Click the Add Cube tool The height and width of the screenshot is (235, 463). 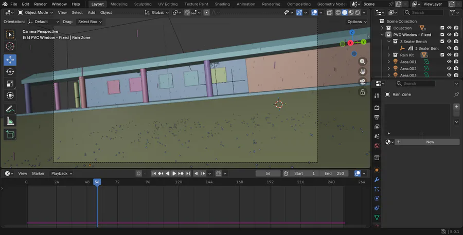coord(10,134)
